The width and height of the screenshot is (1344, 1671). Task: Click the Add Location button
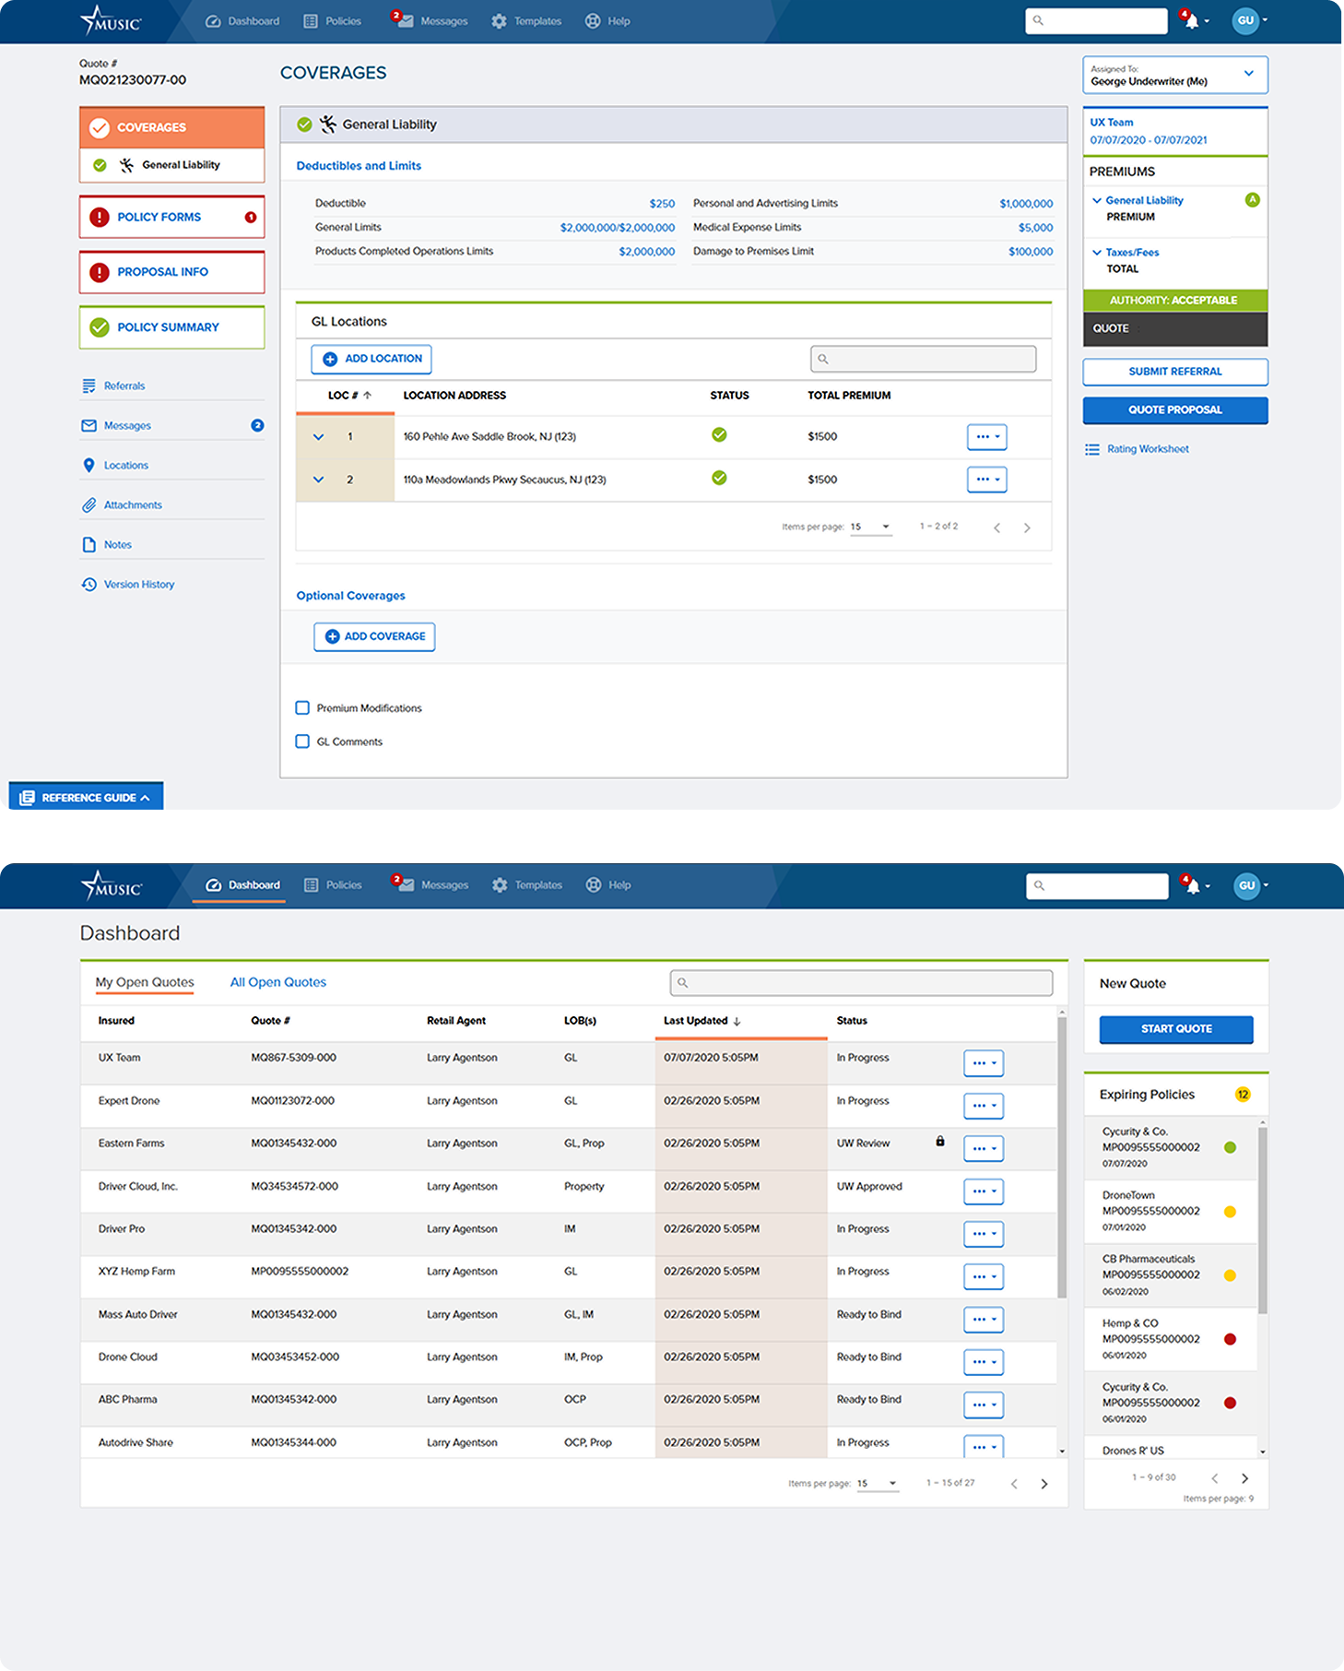(371, 359)
